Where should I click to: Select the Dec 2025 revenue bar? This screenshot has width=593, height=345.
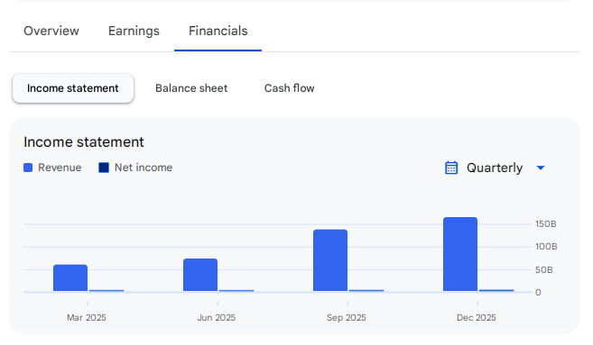460,254
